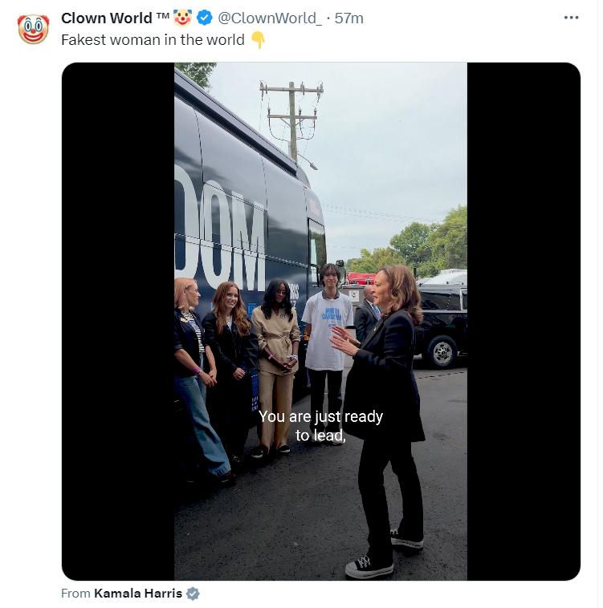
Task: Click the "You are just ready to lead," subtitle
Action: pos(320,426)
